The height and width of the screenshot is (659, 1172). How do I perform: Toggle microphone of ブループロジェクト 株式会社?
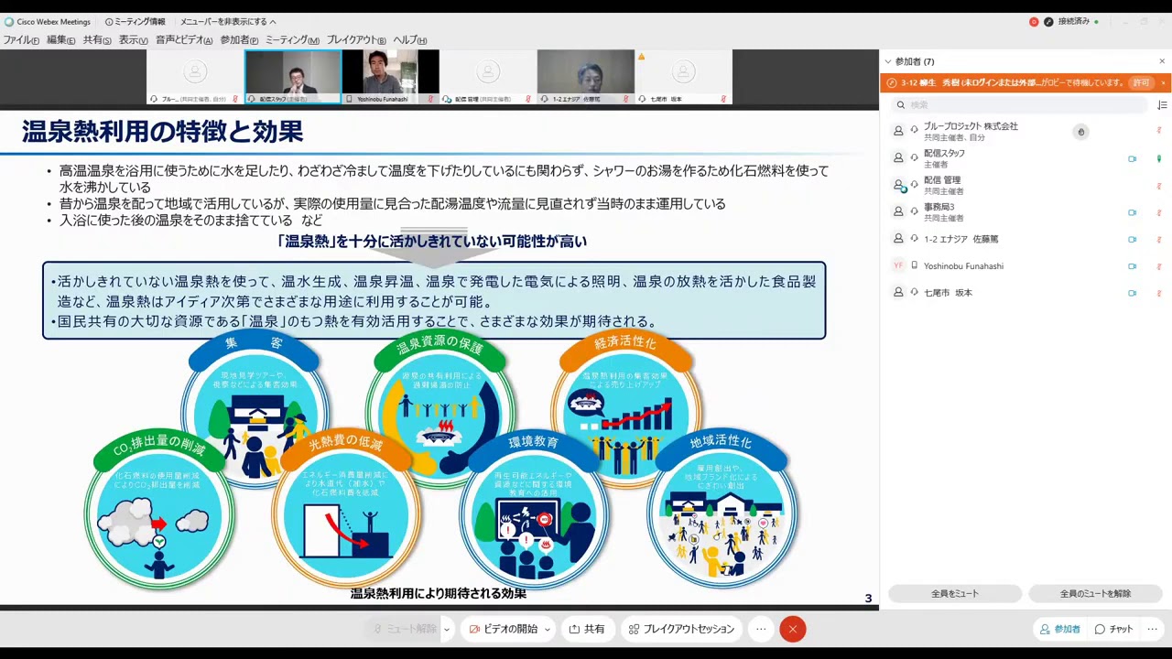click(1158, 132)
